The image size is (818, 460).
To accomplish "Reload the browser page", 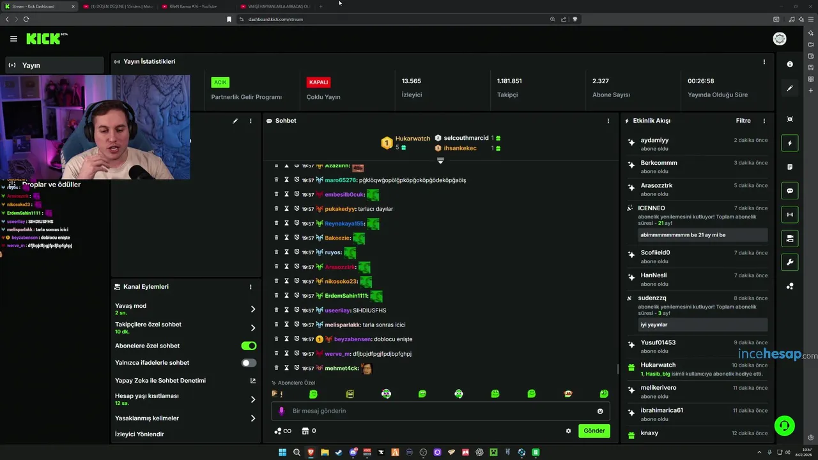I will [26, 19].
